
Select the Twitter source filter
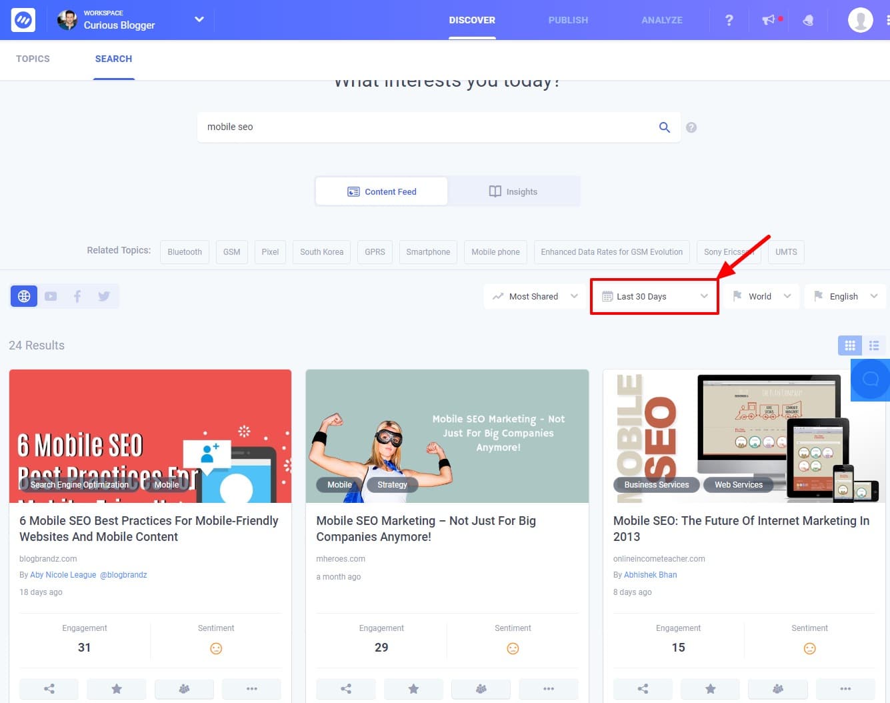(104, 296)
